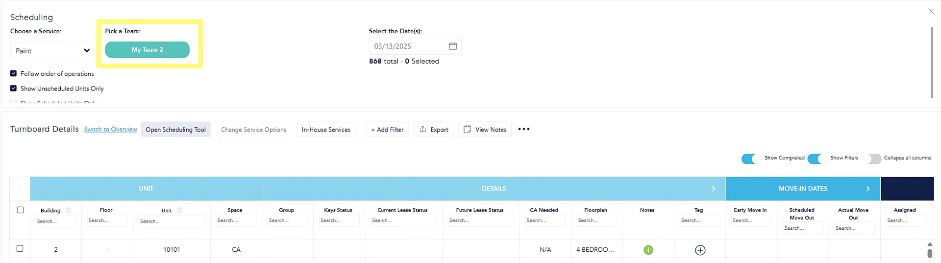Expand the DETAILS column group chevron

(713, 189)
